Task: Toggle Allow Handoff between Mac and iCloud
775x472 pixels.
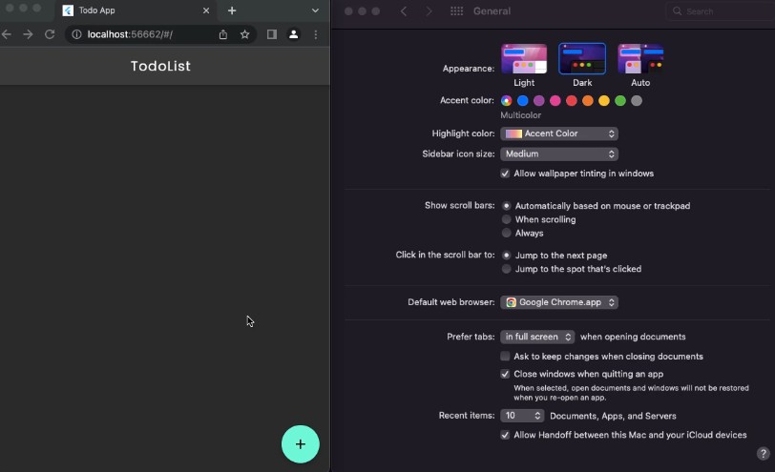Action: pos(505,435)
